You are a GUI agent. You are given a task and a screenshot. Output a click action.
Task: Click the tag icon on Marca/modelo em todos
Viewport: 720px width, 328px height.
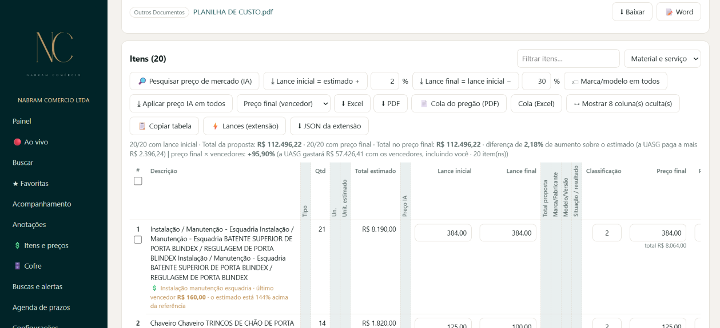(x=575, y=82)
